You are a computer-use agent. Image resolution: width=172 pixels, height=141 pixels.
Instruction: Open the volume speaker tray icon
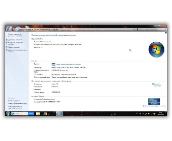point(149,114)
